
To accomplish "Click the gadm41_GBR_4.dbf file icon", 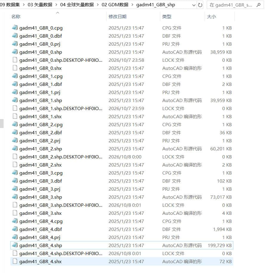I will [15, 229].
